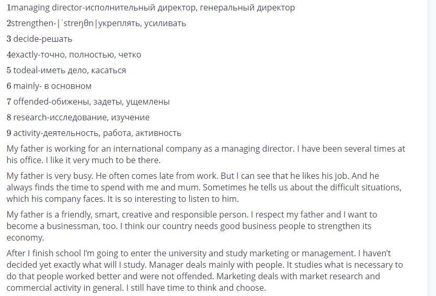Click the 'offended-обижены' vocabulary entry

(88, 101)
